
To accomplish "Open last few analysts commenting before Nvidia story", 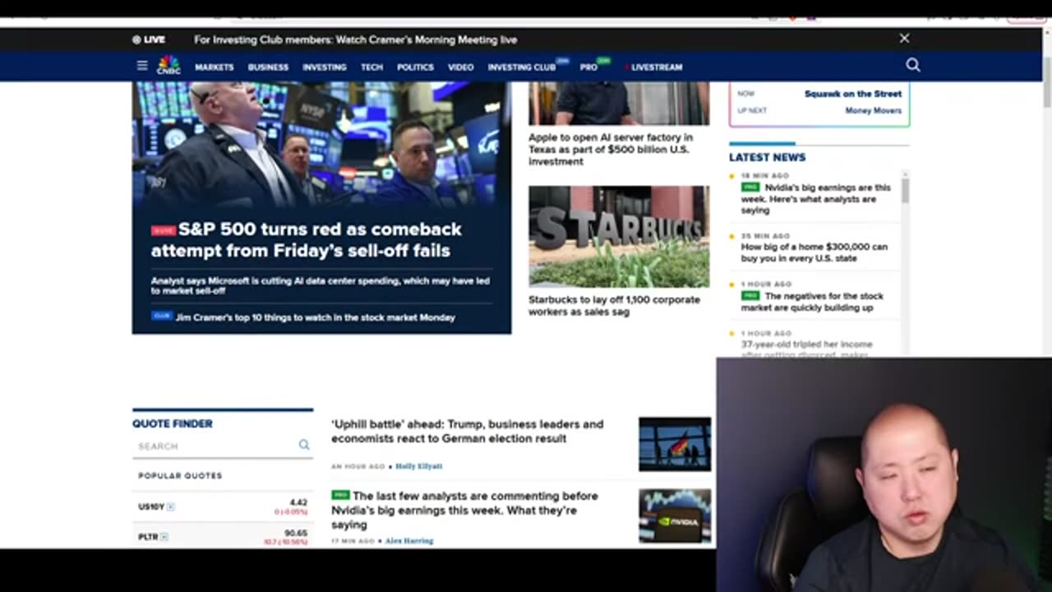I will (464, 510).
